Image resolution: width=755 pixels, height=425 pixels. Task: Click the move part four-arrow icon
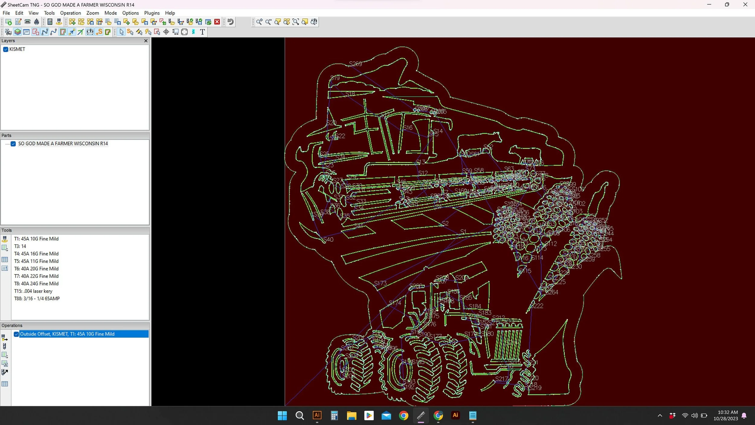[x=166, y=32]
